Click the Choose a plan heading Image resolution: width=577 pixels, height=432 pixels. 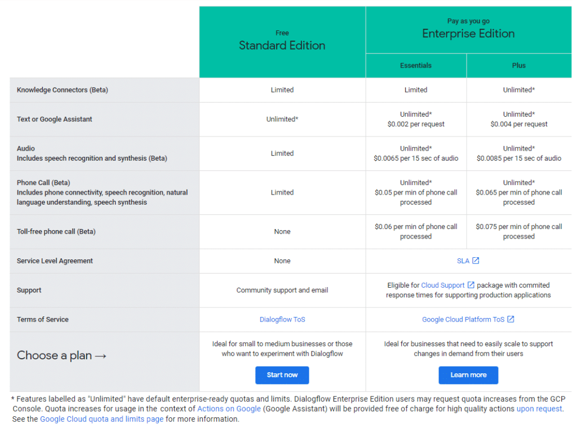click(61, 355)
